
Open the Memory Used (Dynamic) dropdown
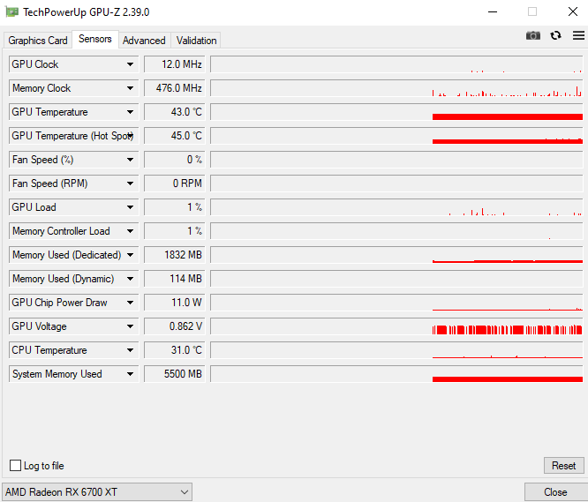[x=73, y=279]
